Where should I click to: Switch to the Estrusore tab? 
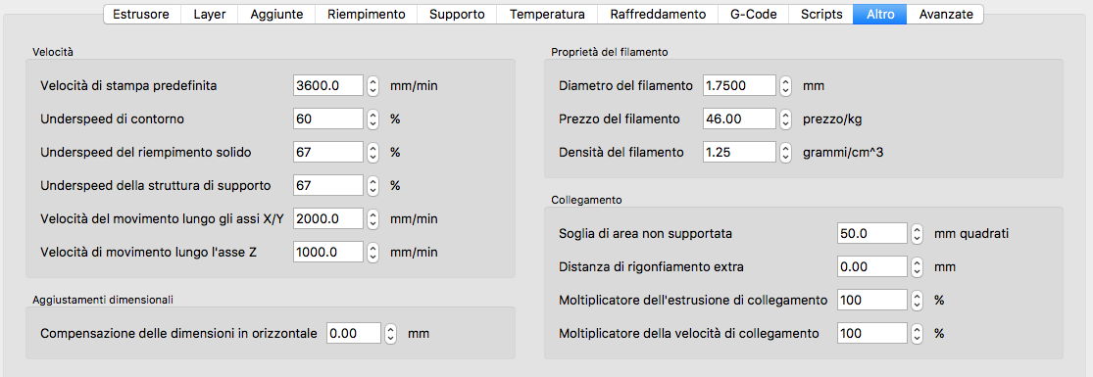[142, 14]
